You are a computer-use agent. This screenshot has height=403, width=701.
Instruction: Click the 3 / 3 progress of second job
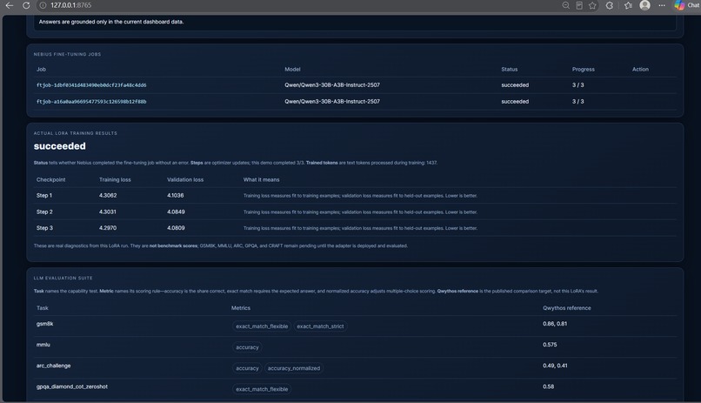pos(578,102)
